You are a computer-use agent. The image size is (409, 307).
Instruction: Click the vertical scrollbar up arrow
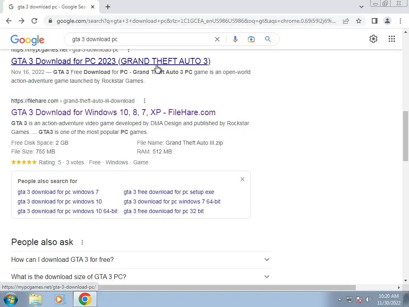pos(405,32)
